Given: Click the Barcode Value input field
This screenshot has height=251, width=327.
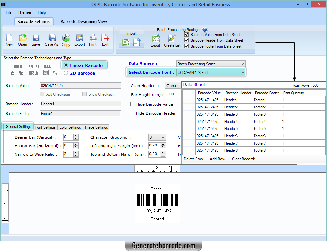Looking at the screenshot, I should tap(80, 86).
